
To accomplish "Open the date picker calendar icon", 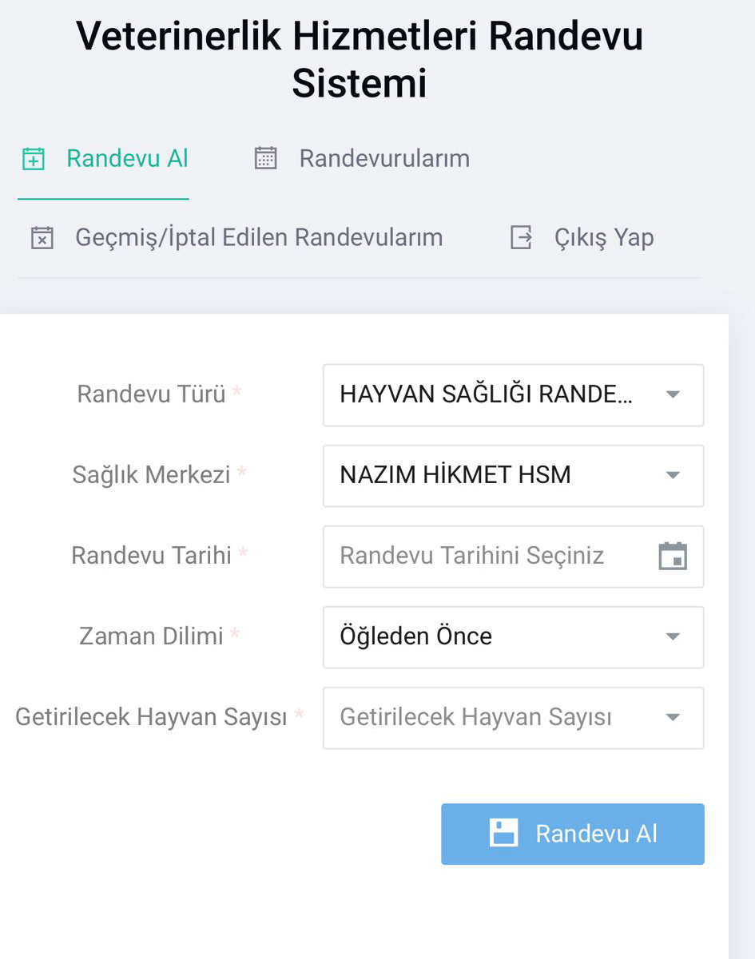I will tap(673, 556).
